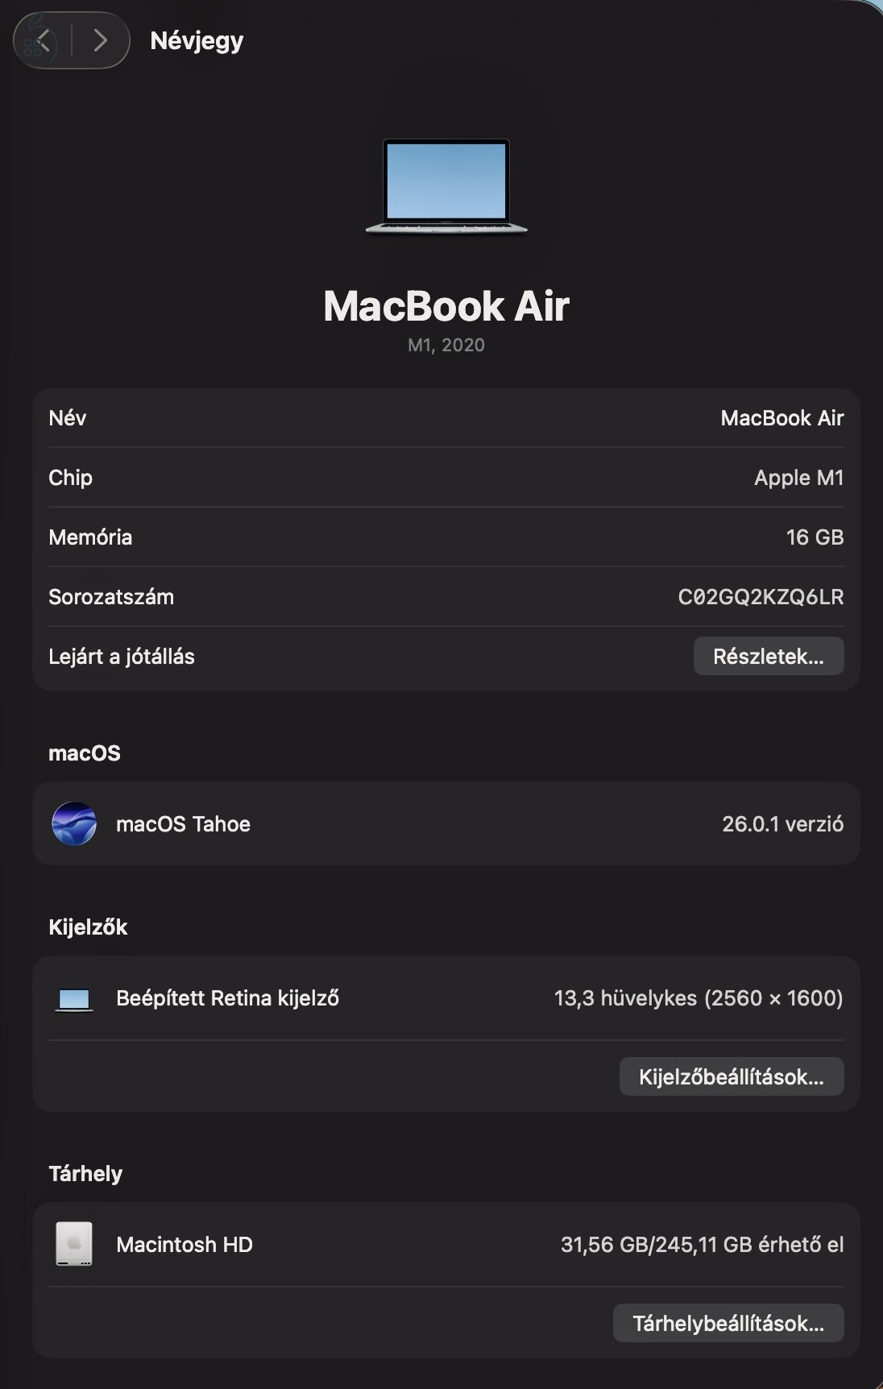Open Tárhelybeállítások storage settings
Screen dimensions: 883x1389
(728, 1324)
